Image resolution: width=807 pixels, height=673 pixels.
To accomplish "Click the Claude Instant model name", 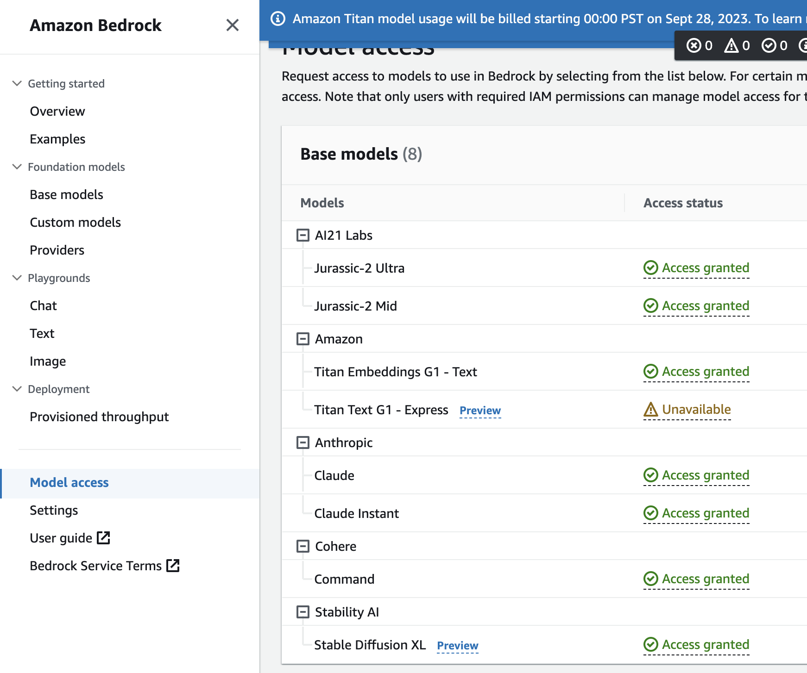I will click(x=356, y=513).
